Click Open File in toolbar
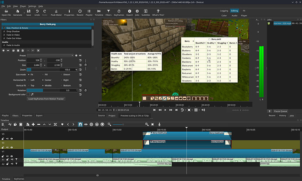Screen dimensions: 302x181 tap(6, 13)
